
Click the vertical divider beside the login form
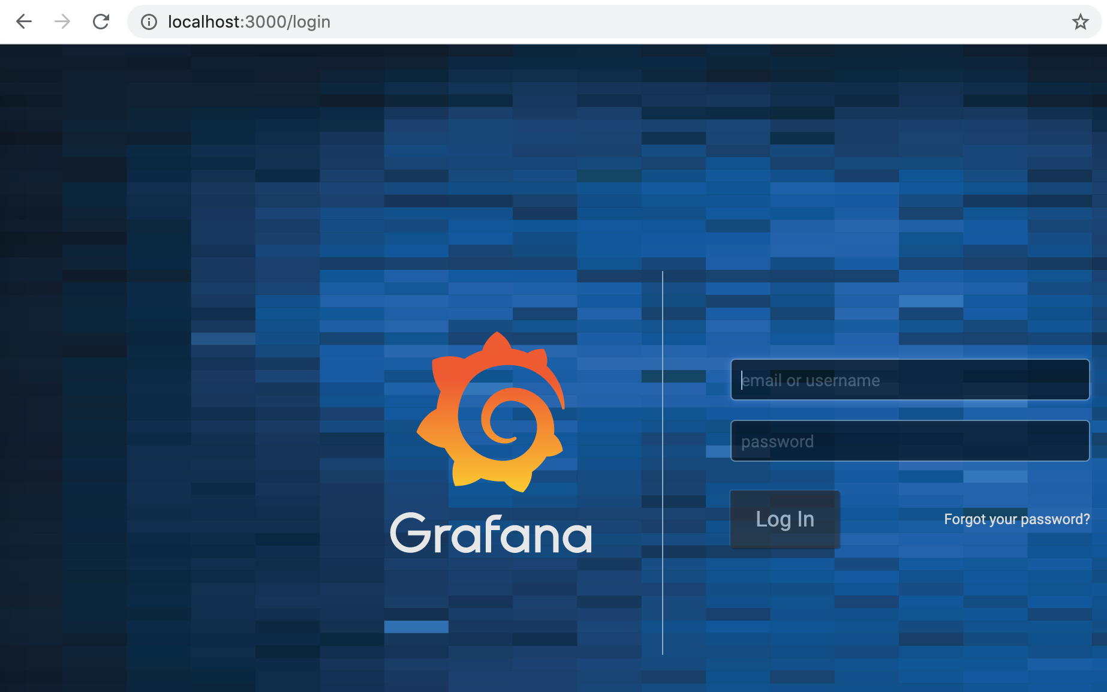click(x=663, y=462)
